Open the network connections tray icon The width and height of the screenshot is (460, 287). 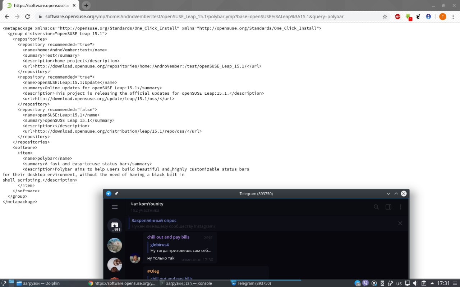coord(407,283)
